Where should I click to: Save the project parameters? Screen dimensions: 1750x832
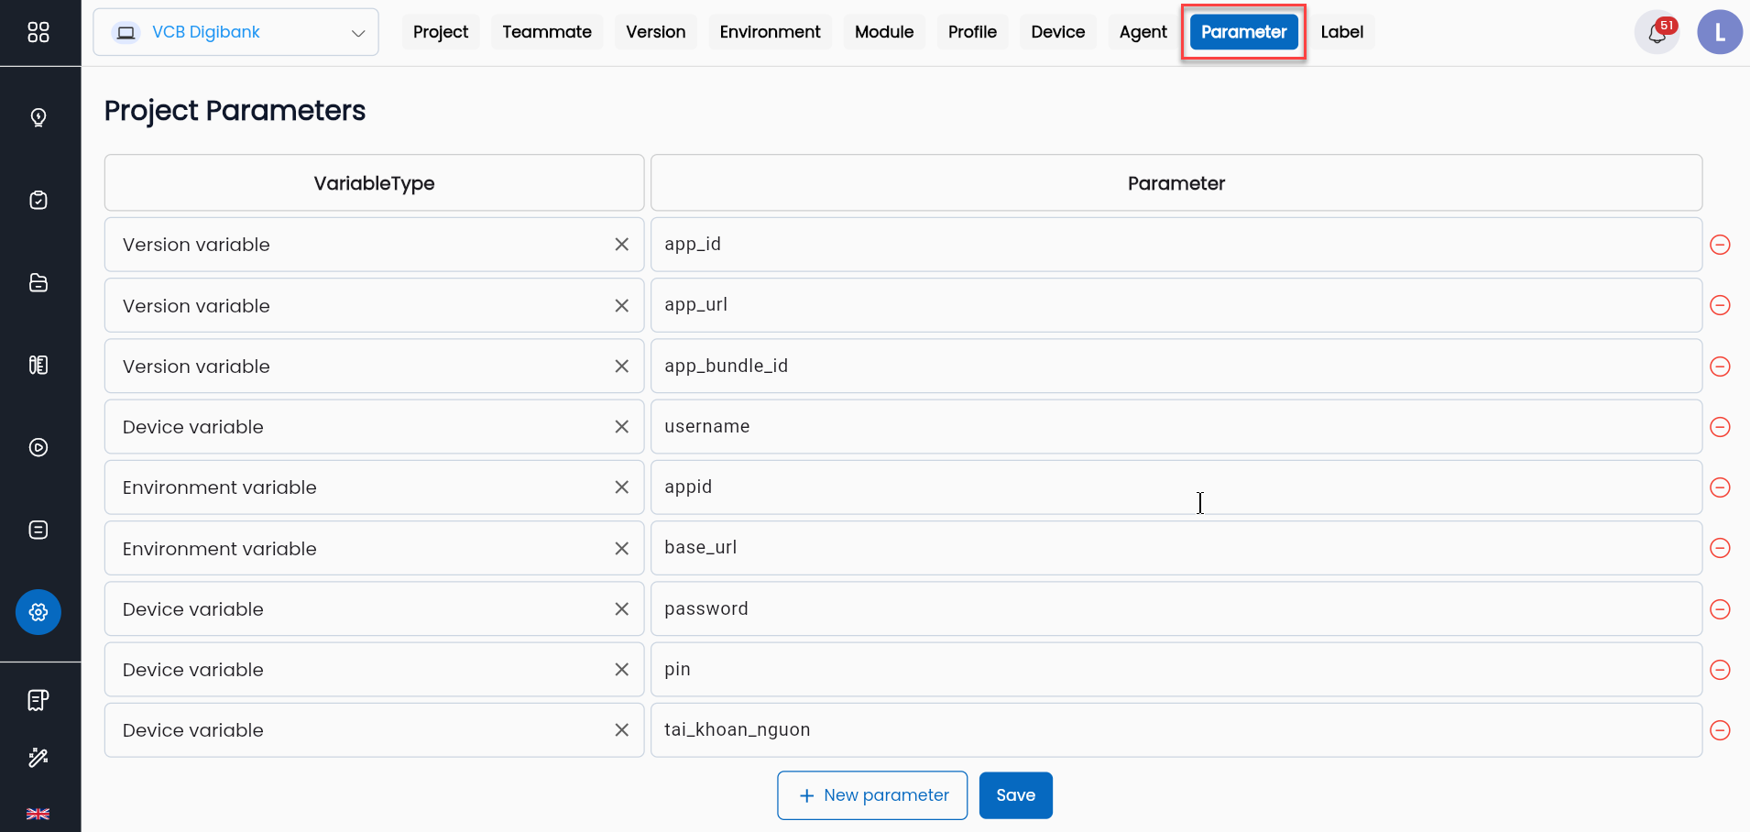(x=1016, y=795)
